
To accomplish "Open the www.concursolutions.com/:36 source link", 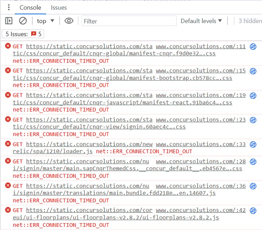I will point(201,186).
